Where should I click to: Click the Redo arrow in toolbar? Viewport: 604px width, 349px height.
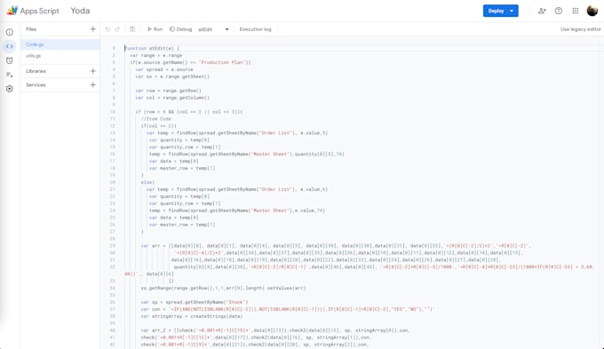tap(117, 29)
